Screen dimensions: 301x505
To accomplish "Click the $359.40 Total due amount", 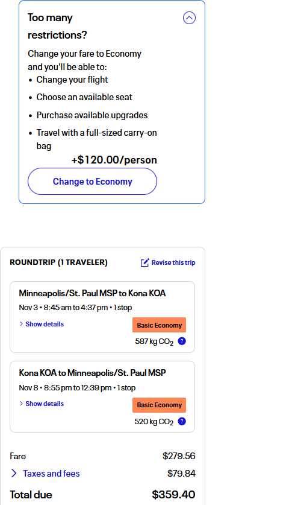I will pyautogui.click(x=173, y=494).
